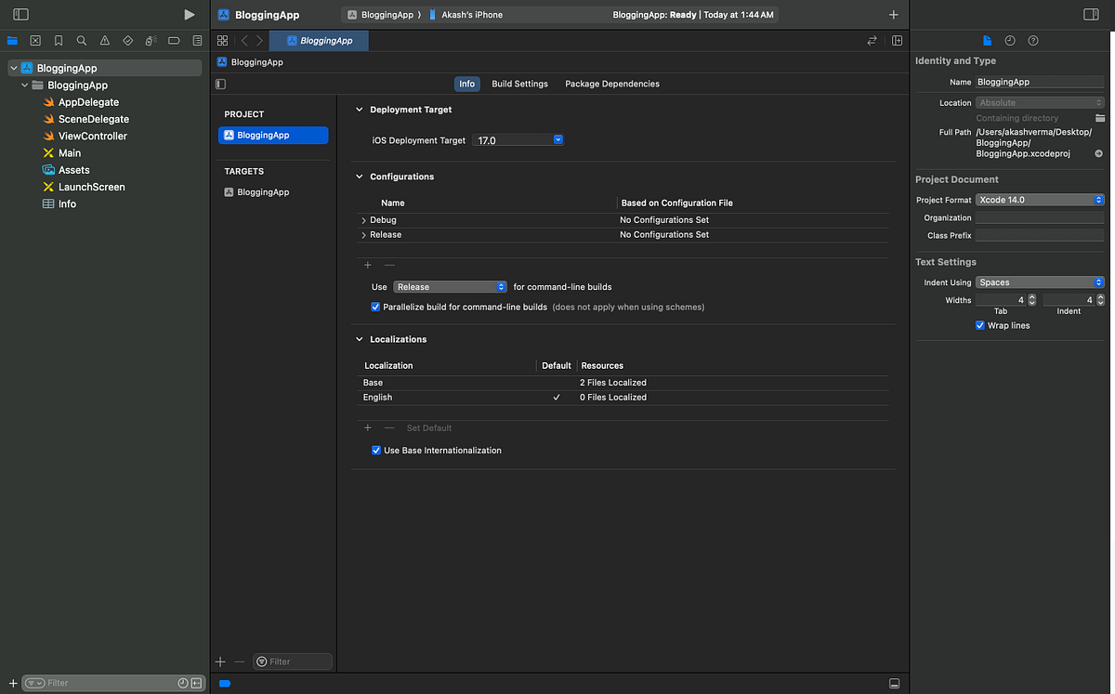The width and height of the screenshot is (1115, 694).
Task: Open the iOS Deployment Target dropdown
Action: pyautogui.click(x=557, y=139)
